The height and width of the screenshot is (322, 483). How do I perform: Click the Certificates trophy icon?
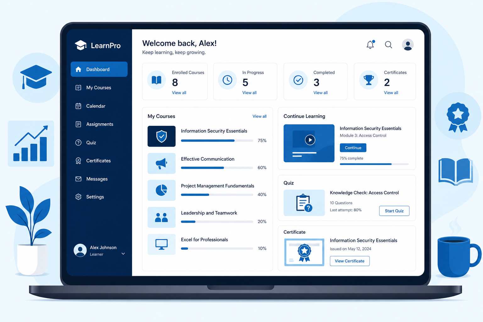(x=369, y=80)
